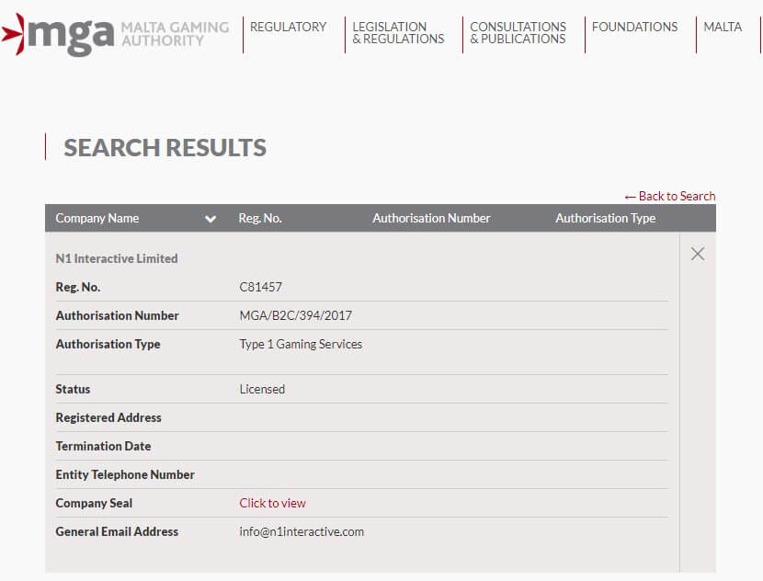Open Consultations & Publications menu
763x581 pixels.
tap(518, 32)
